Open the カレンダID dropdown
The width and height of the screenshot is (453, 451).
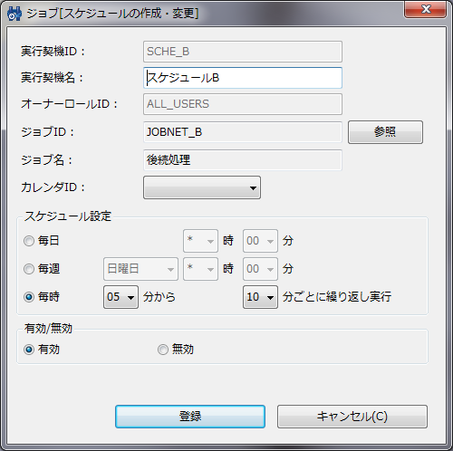(x=202, y=187)
